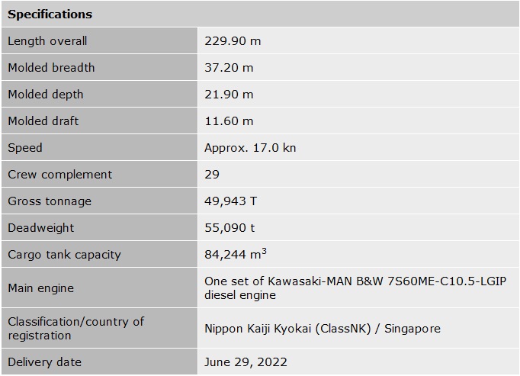Click the 11.60 m draft value
Viewport: 520px width, 376px height.
pos(229,121)
